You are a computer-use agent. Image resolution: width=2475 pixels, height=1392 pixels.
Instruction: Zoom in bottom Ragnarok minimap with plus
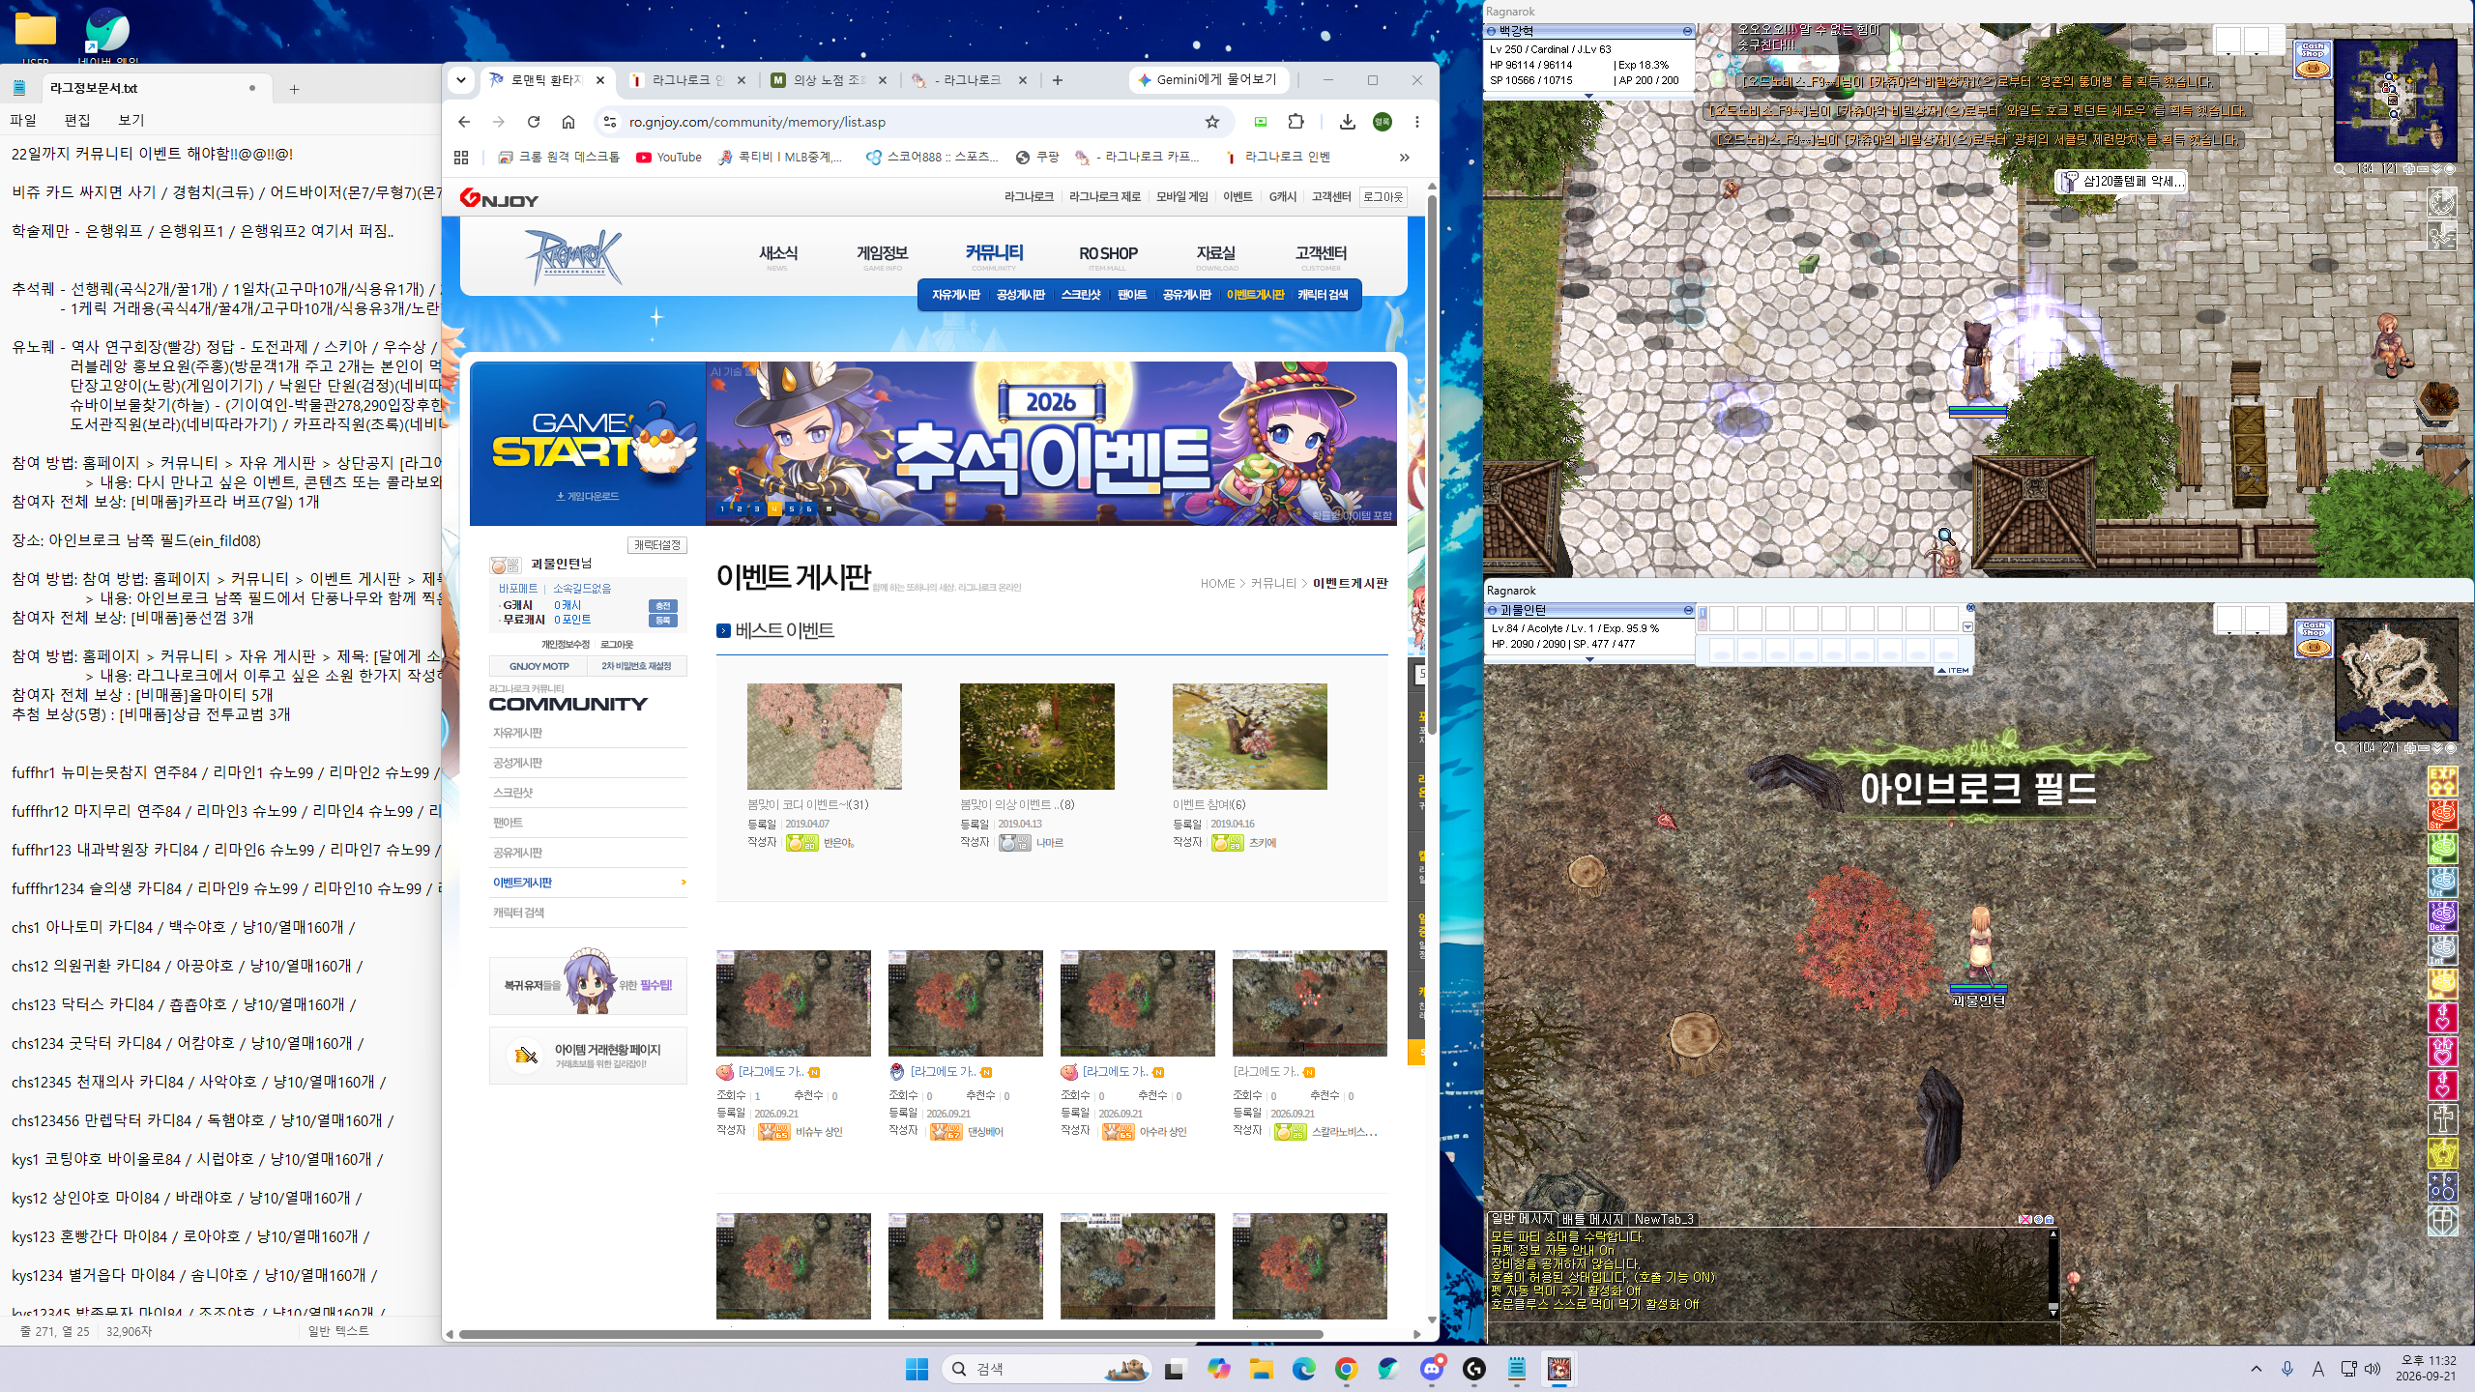tap(2409, 748)
